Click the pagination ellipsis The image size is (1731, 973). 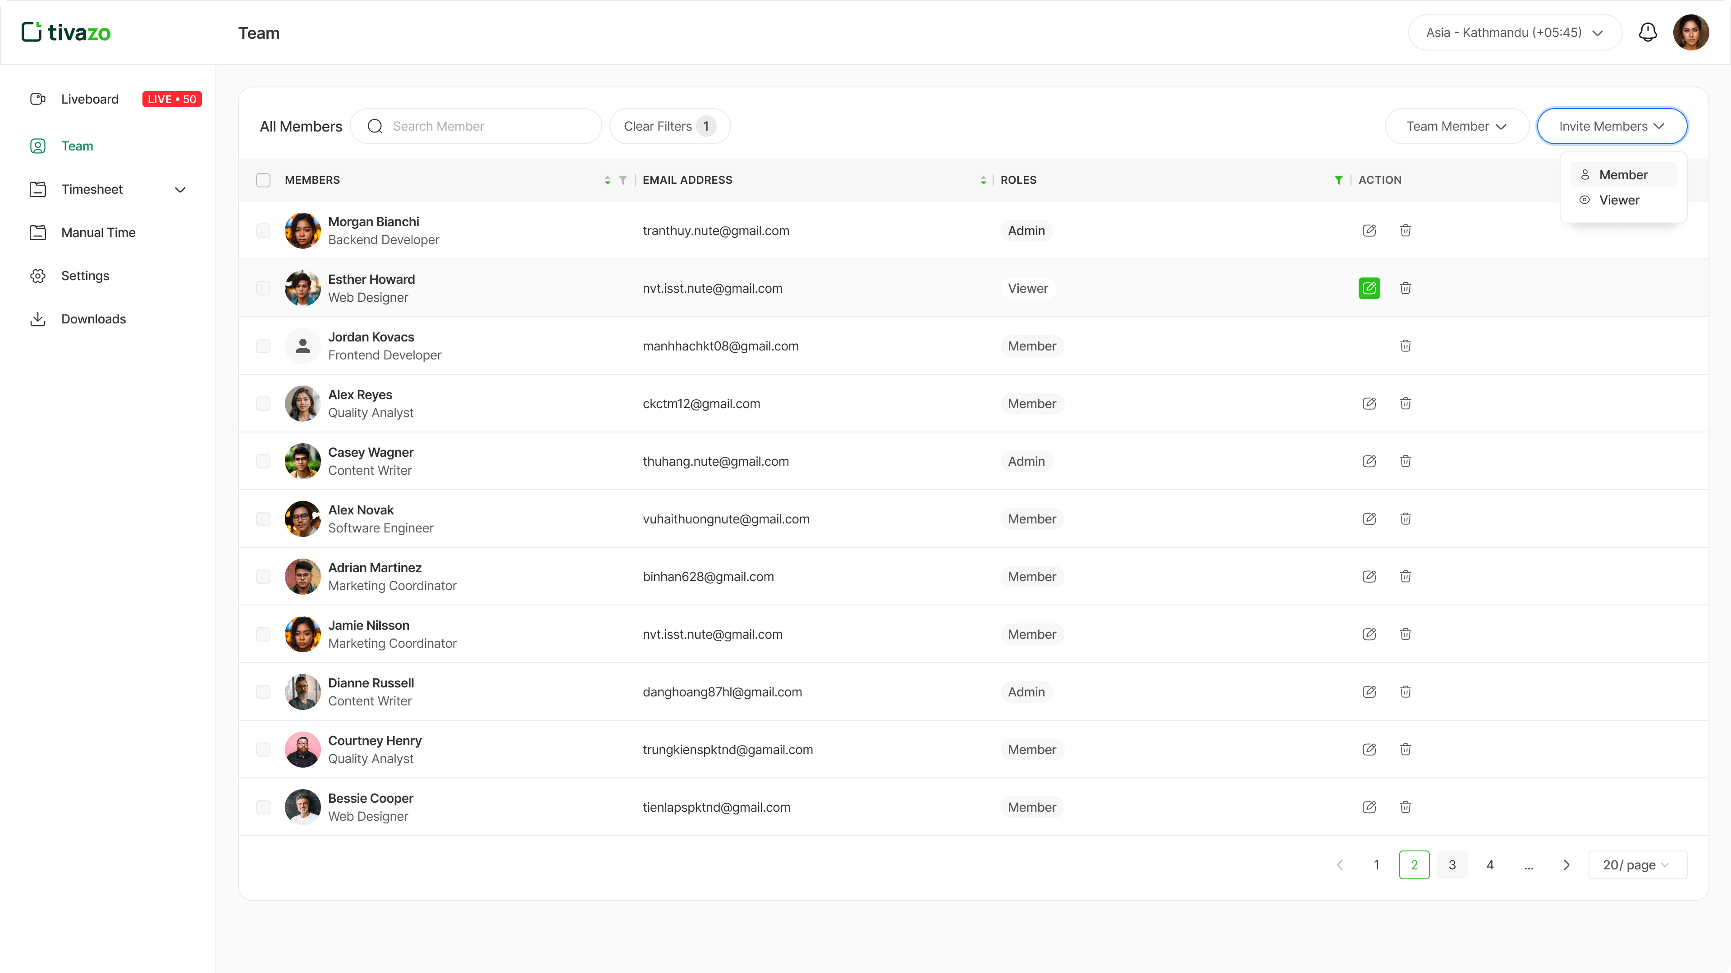1529,865
